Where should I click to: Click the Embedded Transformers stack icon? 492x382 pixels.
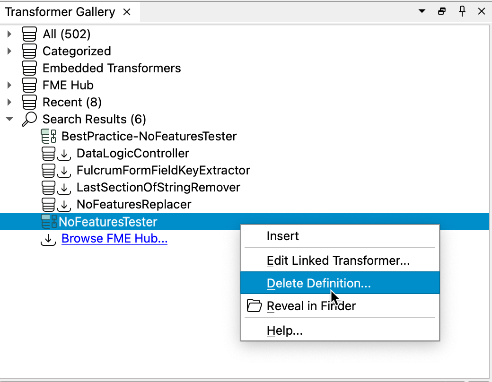coord(29,68)
